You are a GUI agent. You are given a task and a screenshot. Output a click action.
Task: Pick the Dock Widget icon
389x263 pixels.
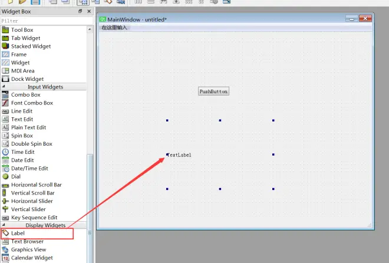pos(5,79)
